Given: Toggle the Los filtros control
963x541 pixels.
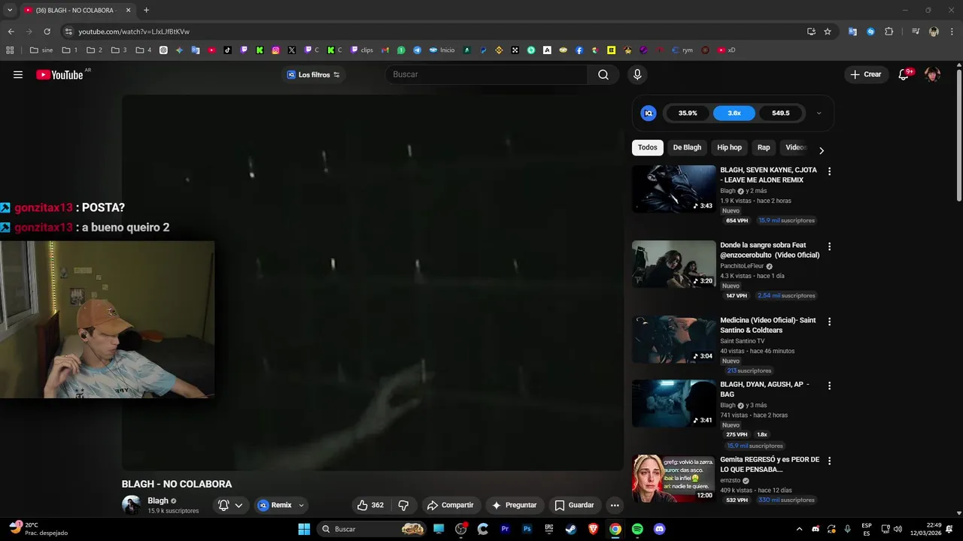Looking at the screenshot, I should pyautogui.click(x=314, y=74).
